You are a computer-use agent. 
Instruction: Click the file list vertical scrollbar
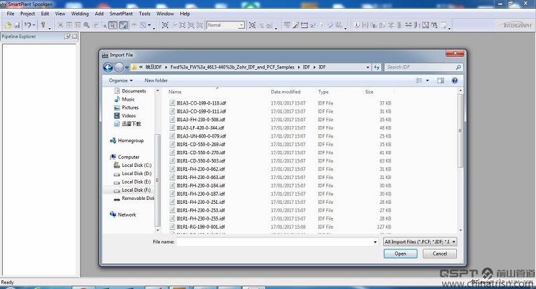point(460,134)
